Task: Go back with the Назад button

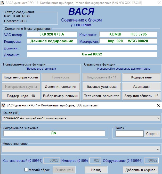Action: [96, 170]
